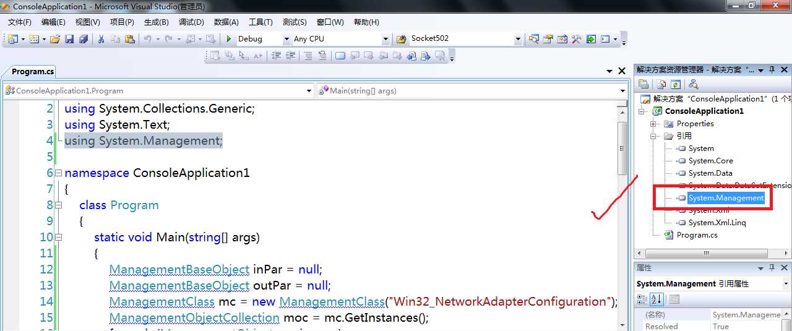792x331 pixels.
Task: Click the Paste clipboard icon
Action: click(x=130, y=39)
